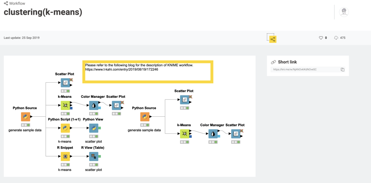371x183 pixels.
Task: Click the Workflow type icon at top
Action: pyautogui.click(x=6, y=3)
